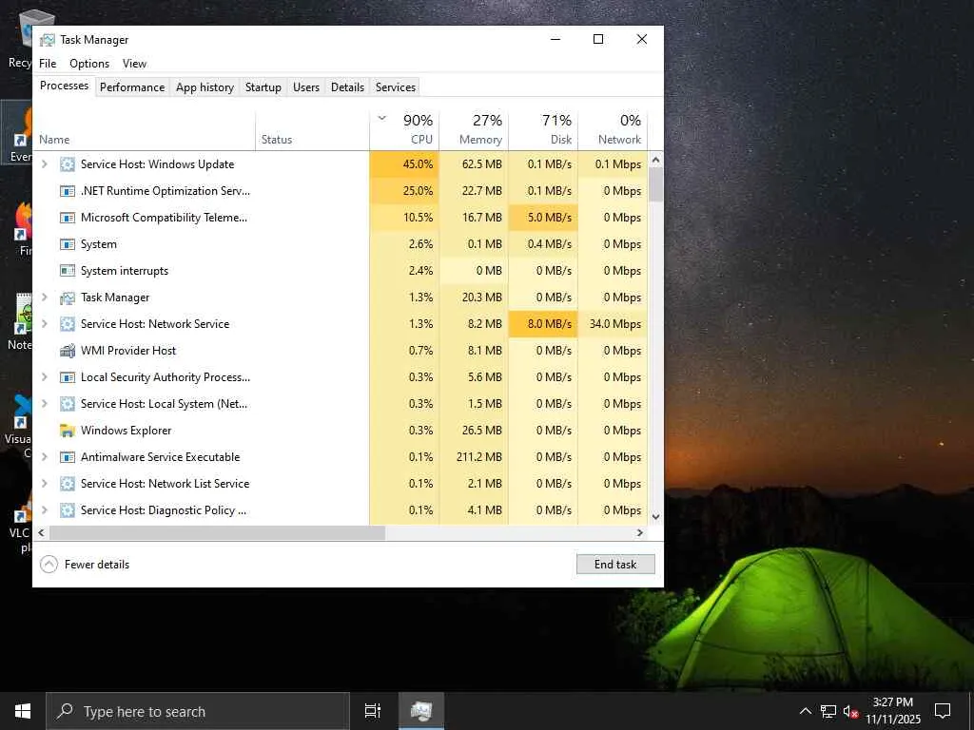
Task: Switch to the Users tab
Action: click(306, 87)
